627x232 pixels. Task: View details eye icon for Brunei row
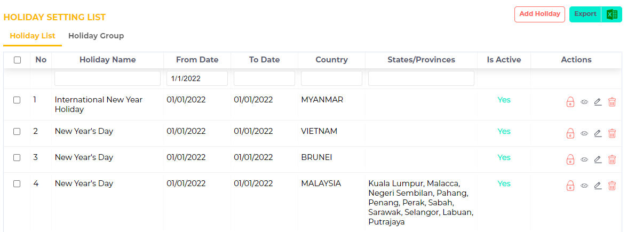click(584, 159)
